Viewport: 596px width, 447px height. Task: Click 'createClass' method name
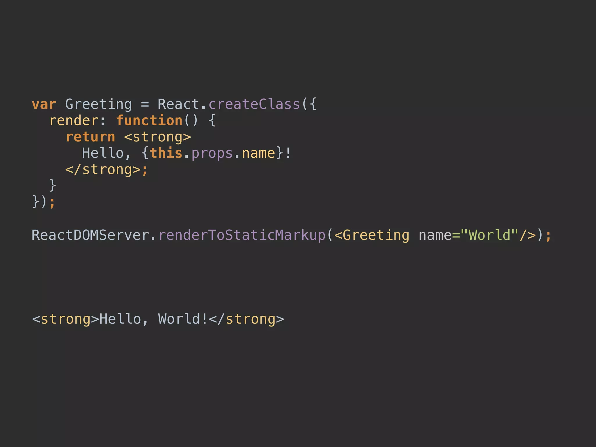[x=254, y=104]
